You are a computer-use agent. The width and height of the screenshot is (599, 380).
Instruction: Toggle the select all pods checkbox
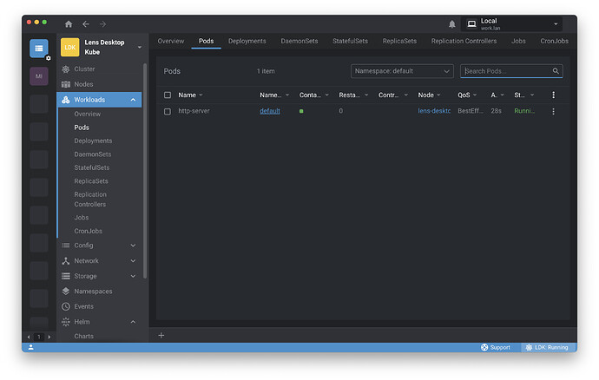click(x=168, y=95)
